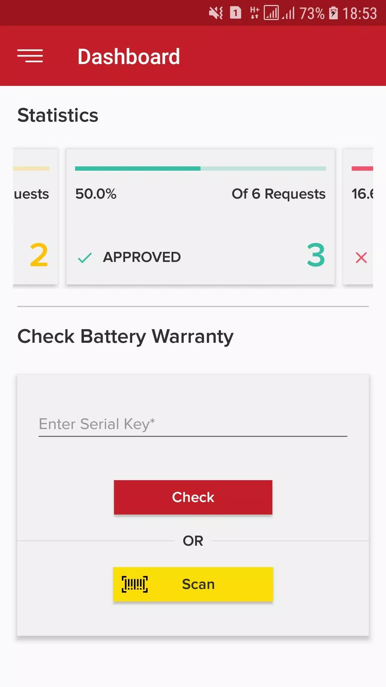386x687 pixels.
Task: Tap the 50.0% approved percentage
Action: 96,194
